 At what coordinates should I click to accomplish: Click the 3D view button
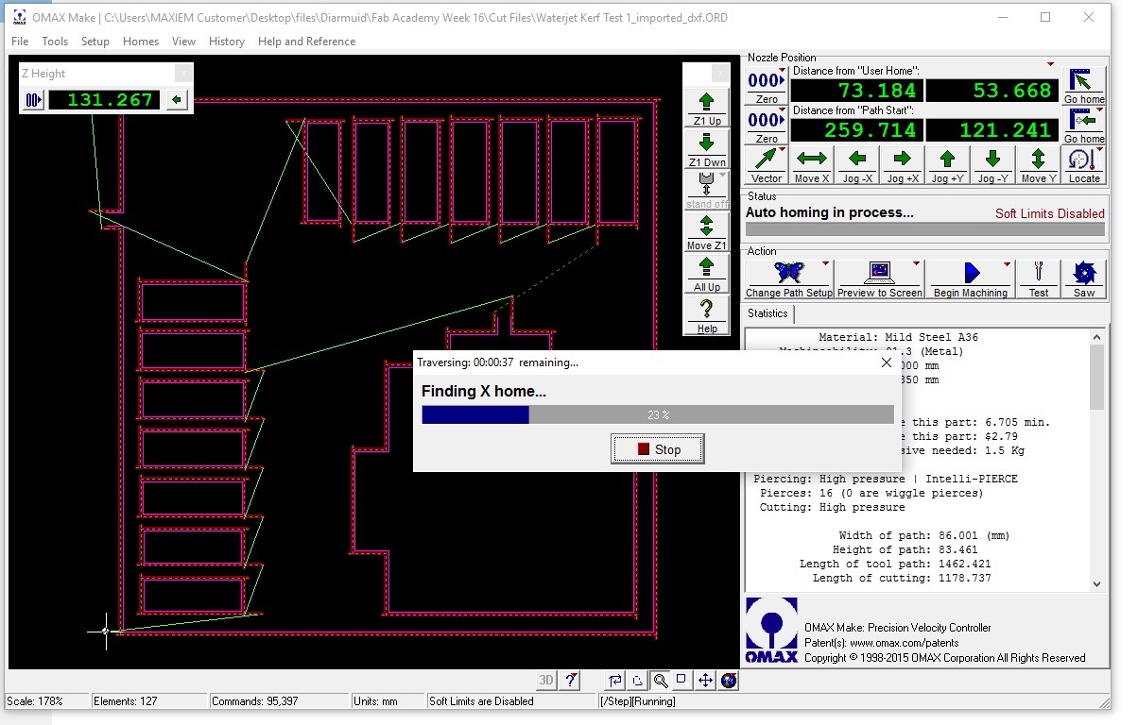(546, 680)
